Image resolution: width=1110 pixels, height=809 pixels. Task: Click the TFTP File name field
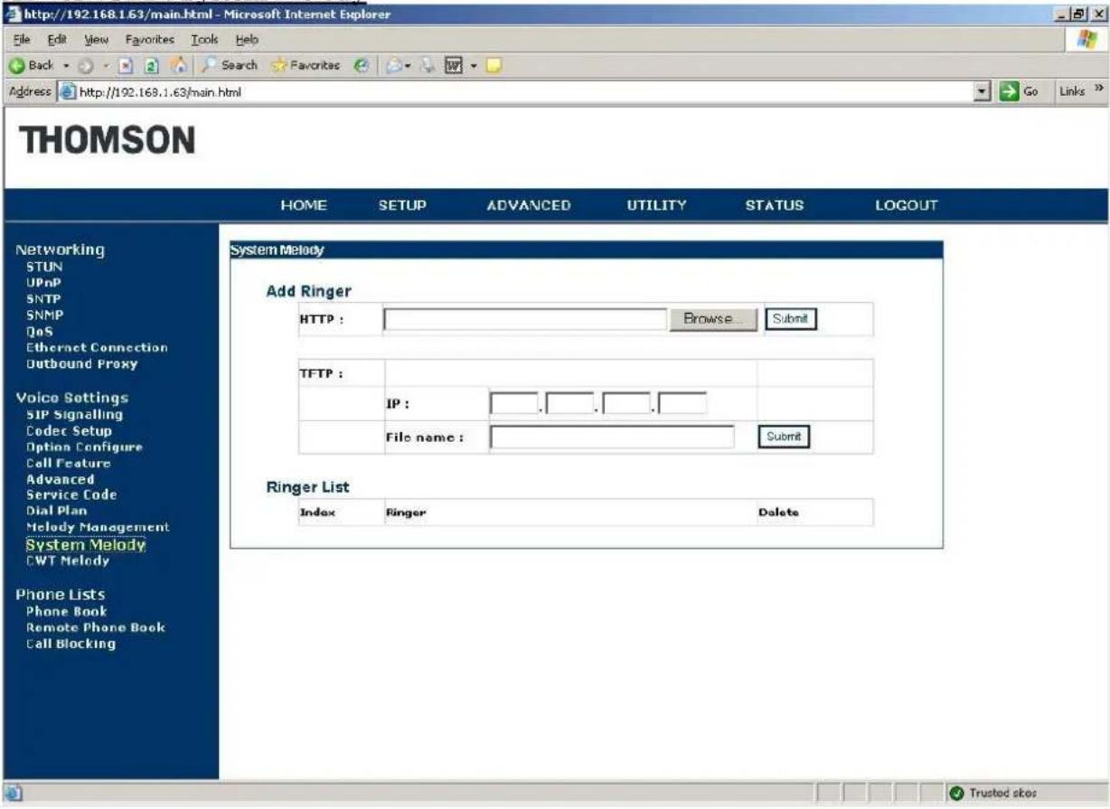[x=613, y=437]
